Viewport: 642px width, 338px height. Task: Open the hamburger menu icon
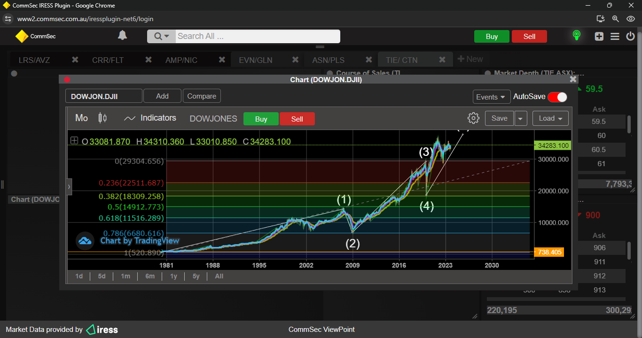pos(615,36)
